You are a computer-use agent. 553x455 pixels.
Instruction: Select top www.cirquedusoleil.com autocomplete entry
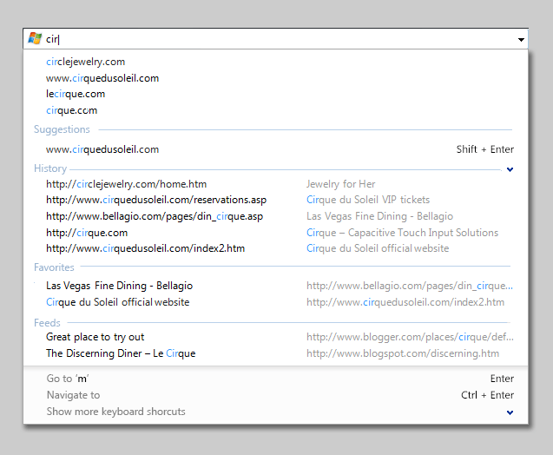[x=102, y=78]
